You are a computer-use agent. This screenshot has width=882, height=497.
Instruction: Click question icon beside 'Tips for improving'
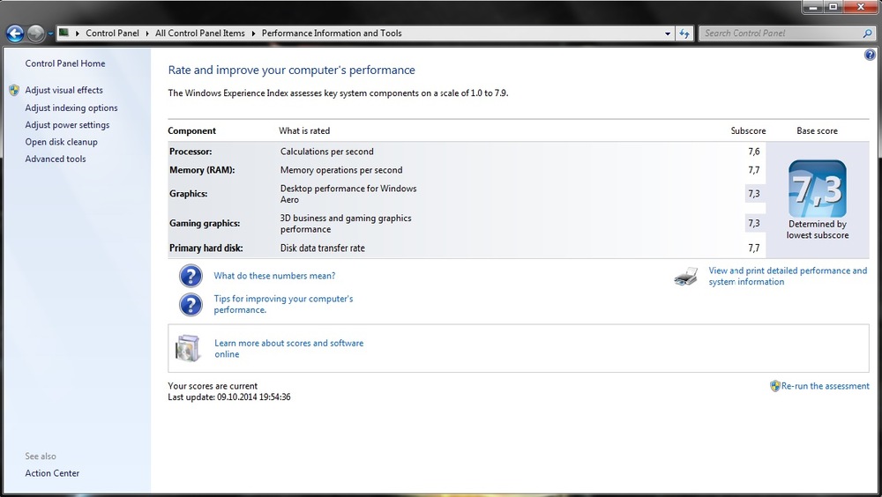click(191, 304)
